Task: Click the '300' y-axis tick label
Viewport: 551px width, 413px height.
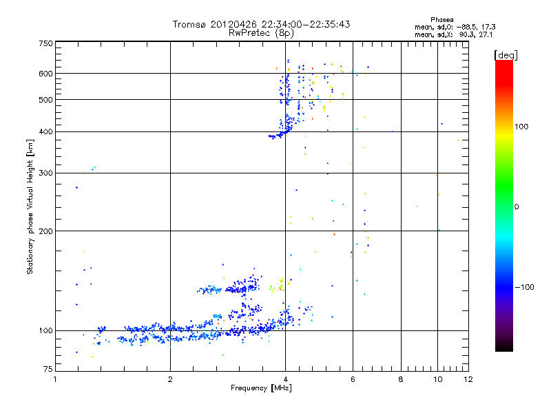Action: tap(45, 173)
